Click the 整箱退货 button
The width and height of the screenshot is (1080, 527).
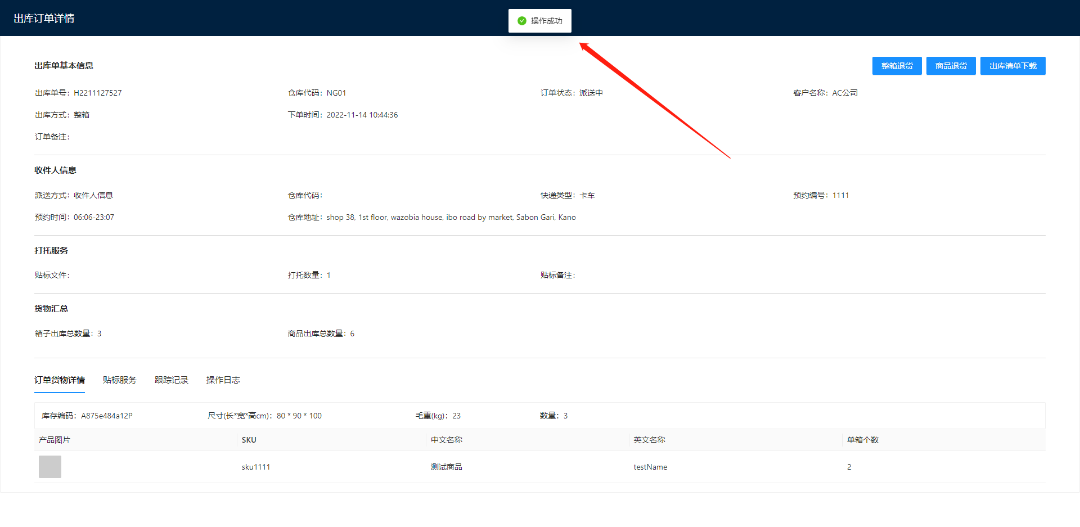(x=897, y=66)
